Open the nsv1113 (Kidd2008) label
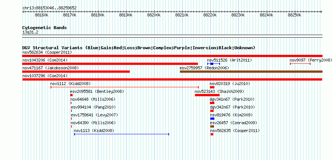Screen dimensions: 333x160 coord(94,131)
